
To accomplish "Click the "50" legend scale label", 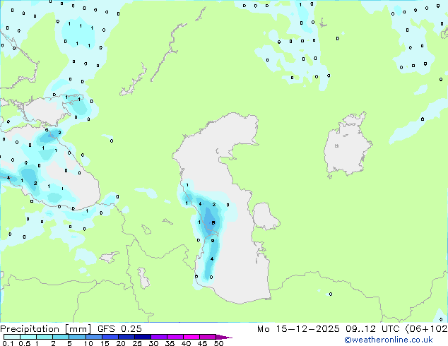I will click(218, 343).
